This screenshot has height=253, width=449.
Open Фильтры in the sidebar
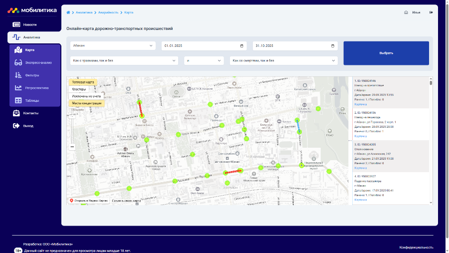click(31, 75)
